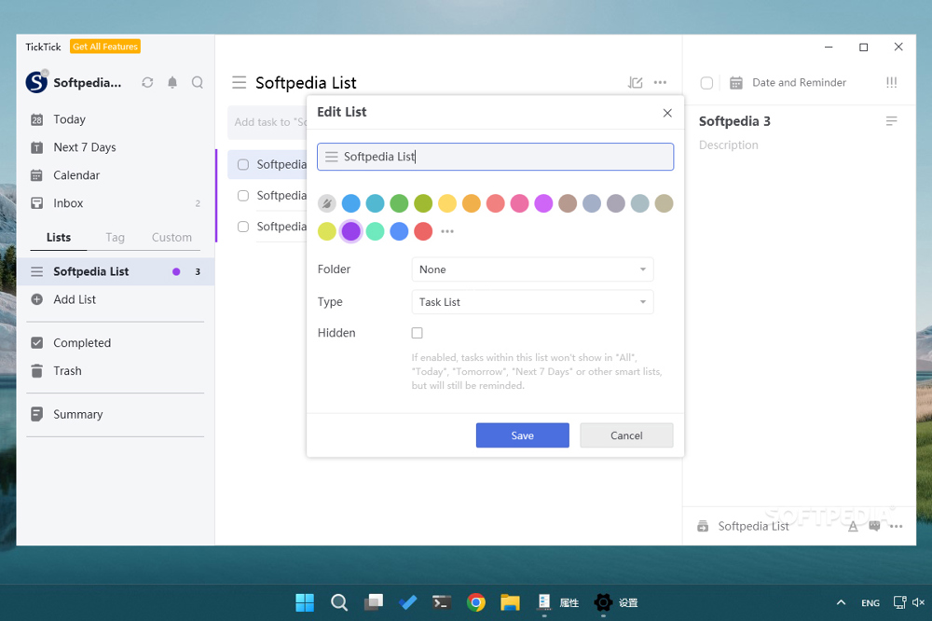Click the sort tasks icon
This screenshot has width=932, height=621.
(635, 83)
